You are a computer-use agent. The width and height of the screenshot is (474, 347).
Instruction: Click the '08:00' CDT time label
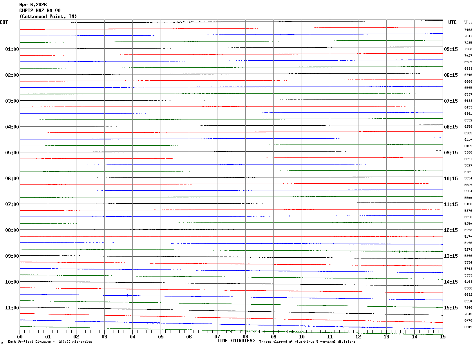point(12,230)
